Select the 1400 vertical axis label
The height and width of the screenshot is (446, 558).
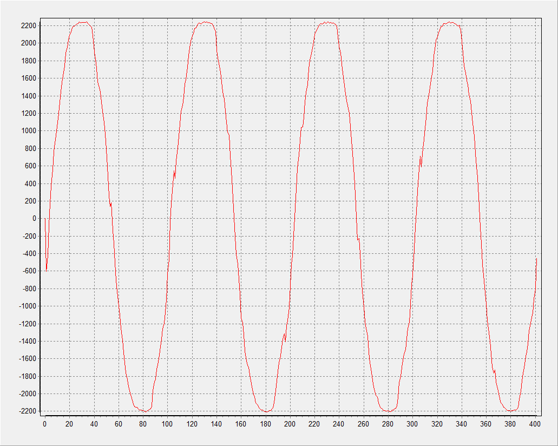pos(29,96)
